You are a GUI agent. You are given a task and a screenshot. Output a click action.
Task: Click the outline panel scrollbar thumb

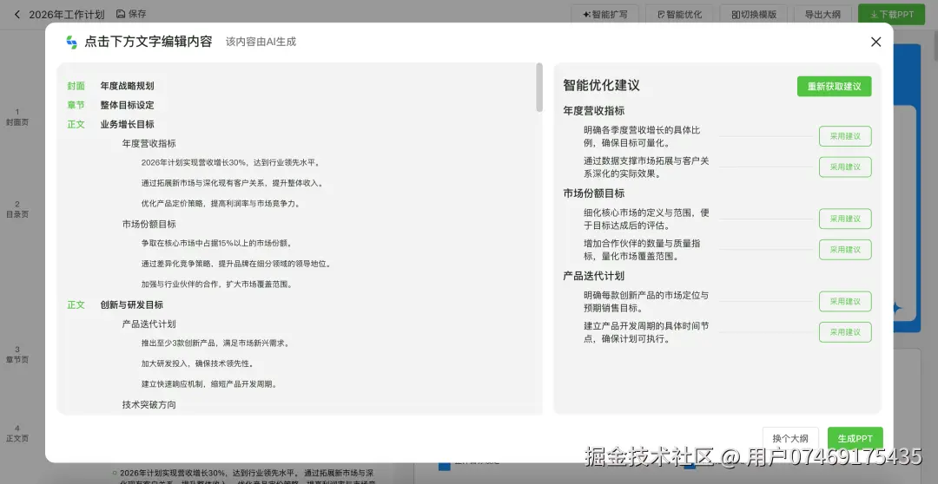pyautogui.click(x=539, y=88)
